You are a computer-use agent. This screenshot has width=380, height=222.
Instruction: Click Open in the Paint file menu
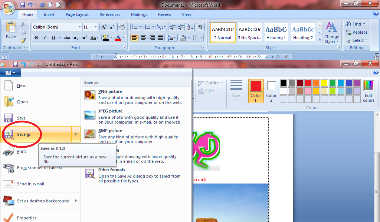(40, 102)
